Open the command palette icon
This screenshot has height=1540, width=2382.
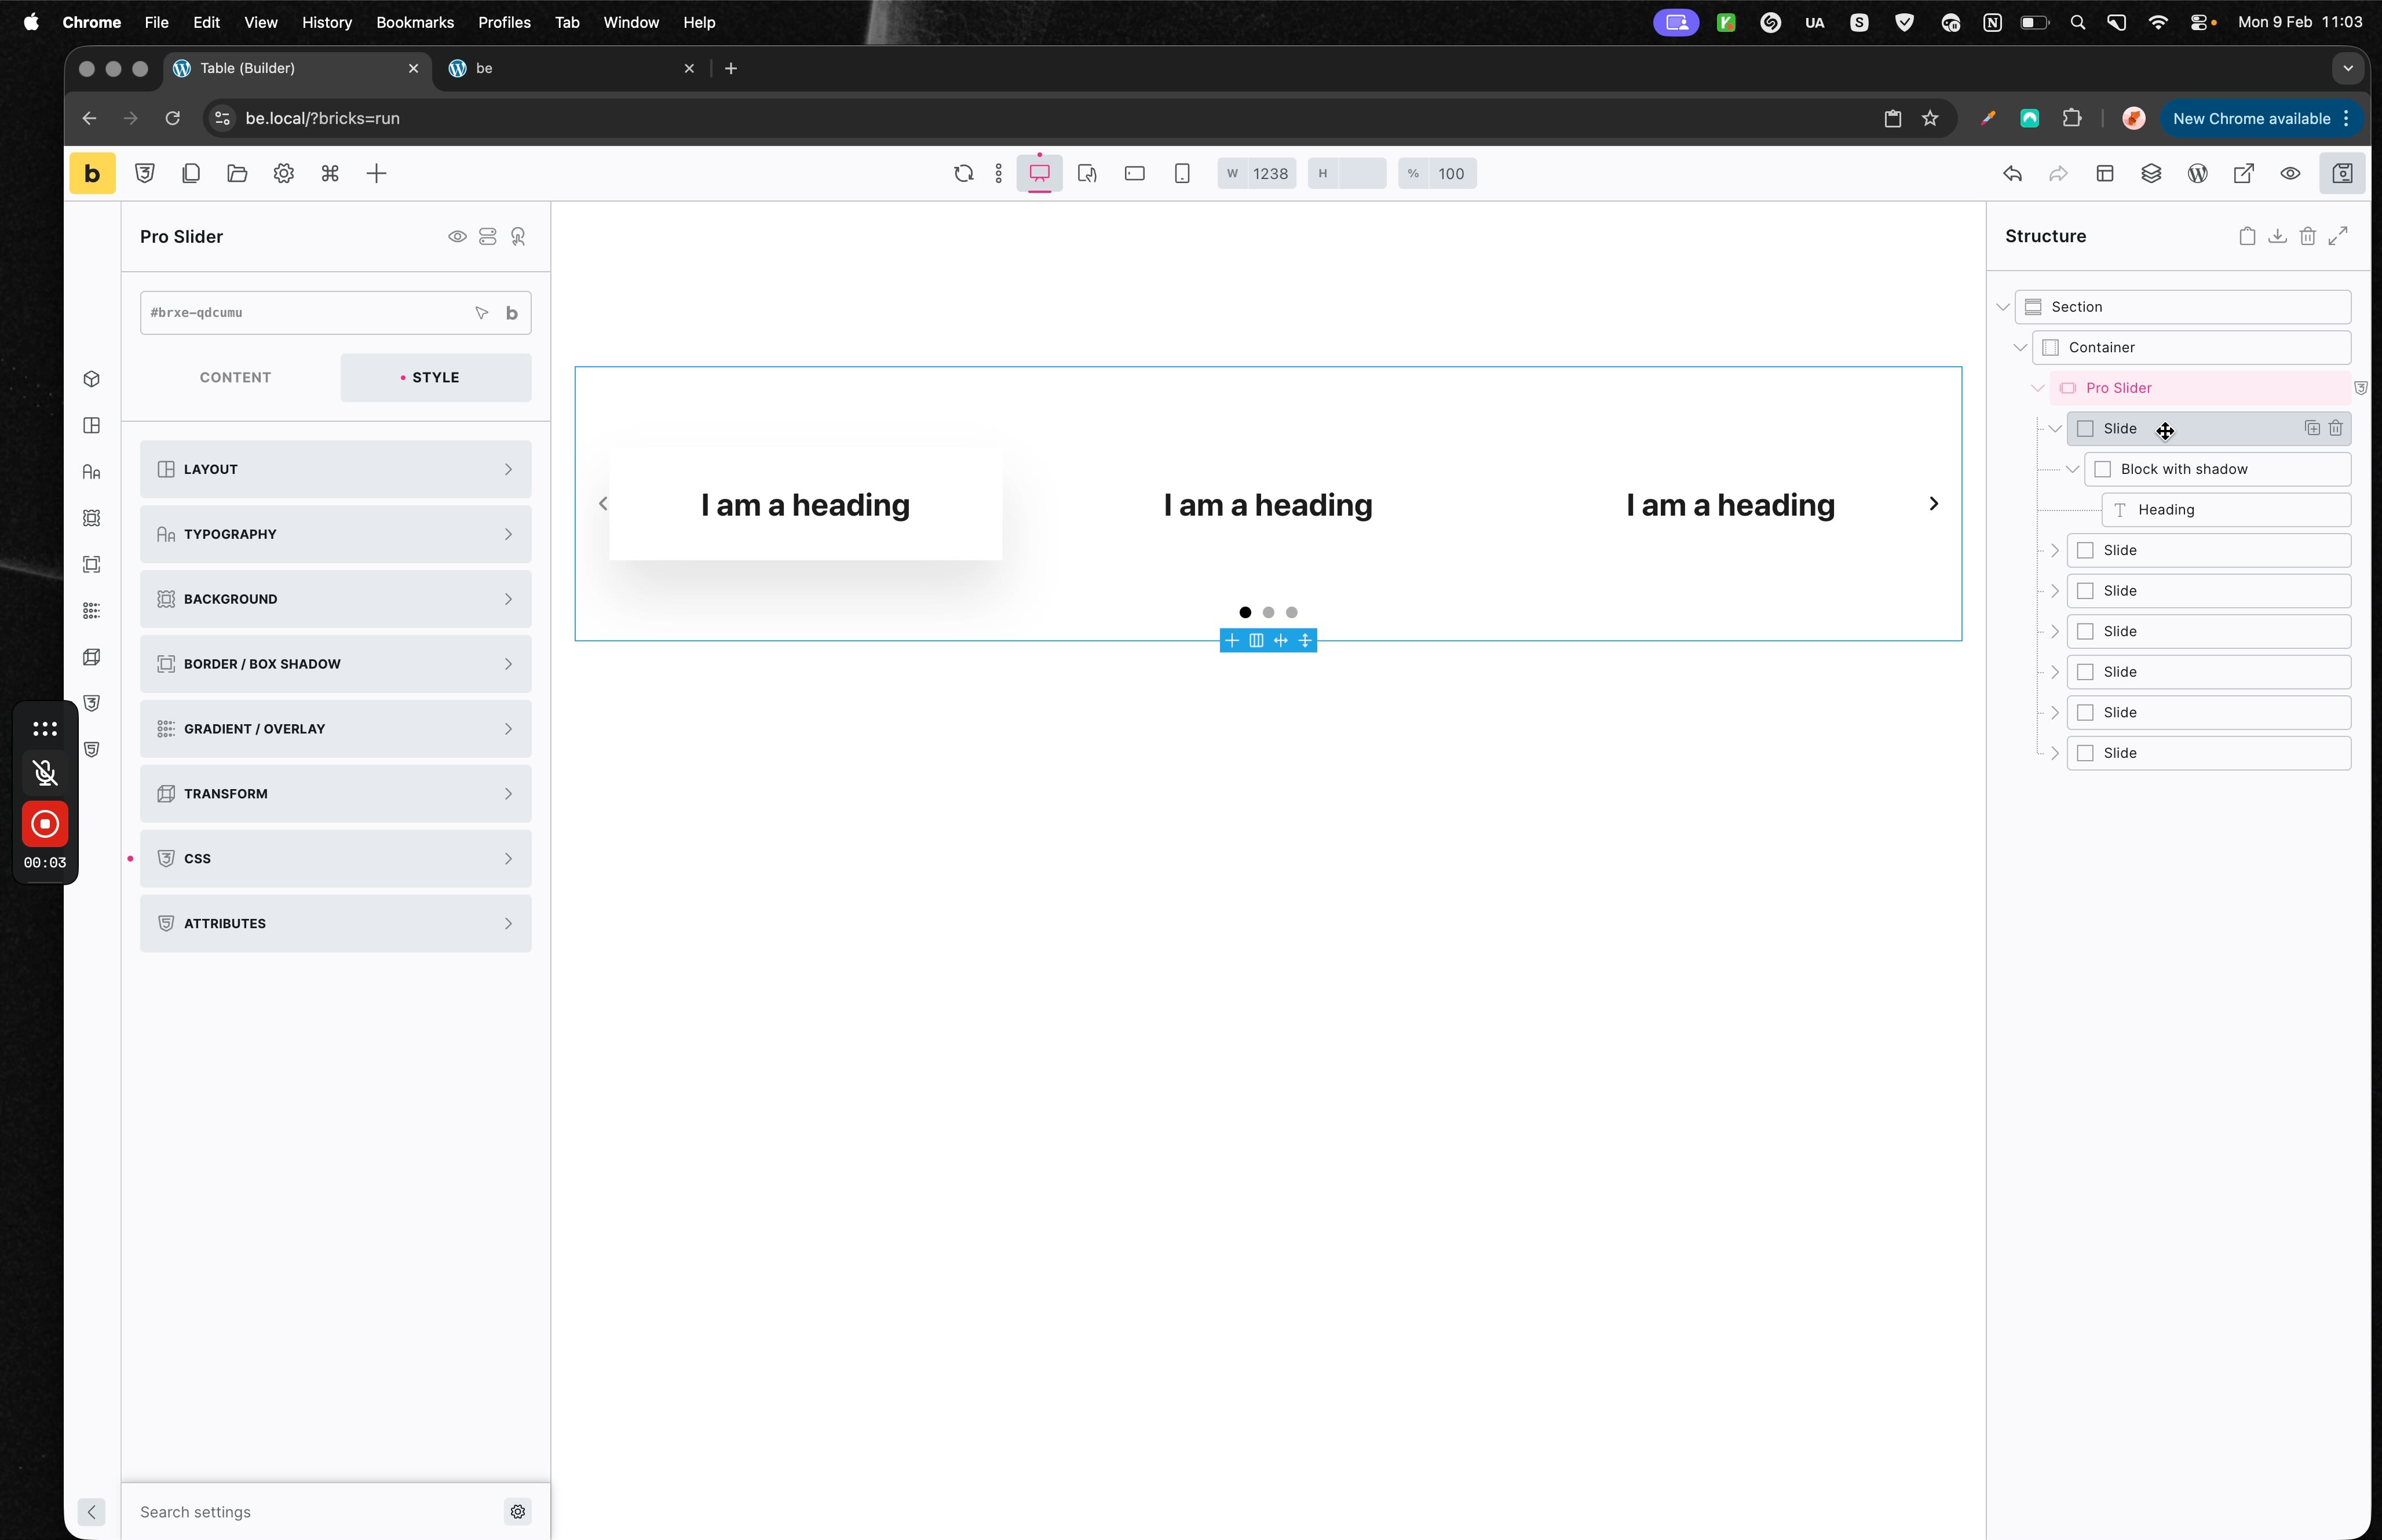tap(330, 174)
